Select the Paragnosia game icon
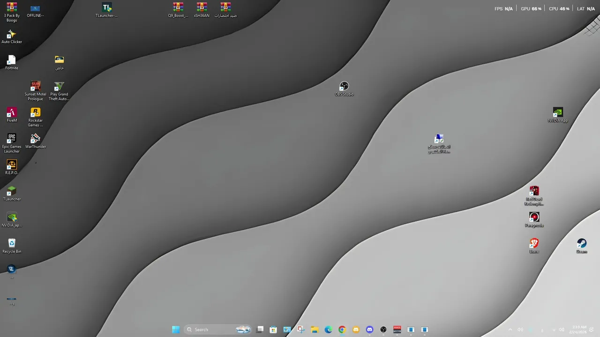600x337 pixels. [534, 220]
